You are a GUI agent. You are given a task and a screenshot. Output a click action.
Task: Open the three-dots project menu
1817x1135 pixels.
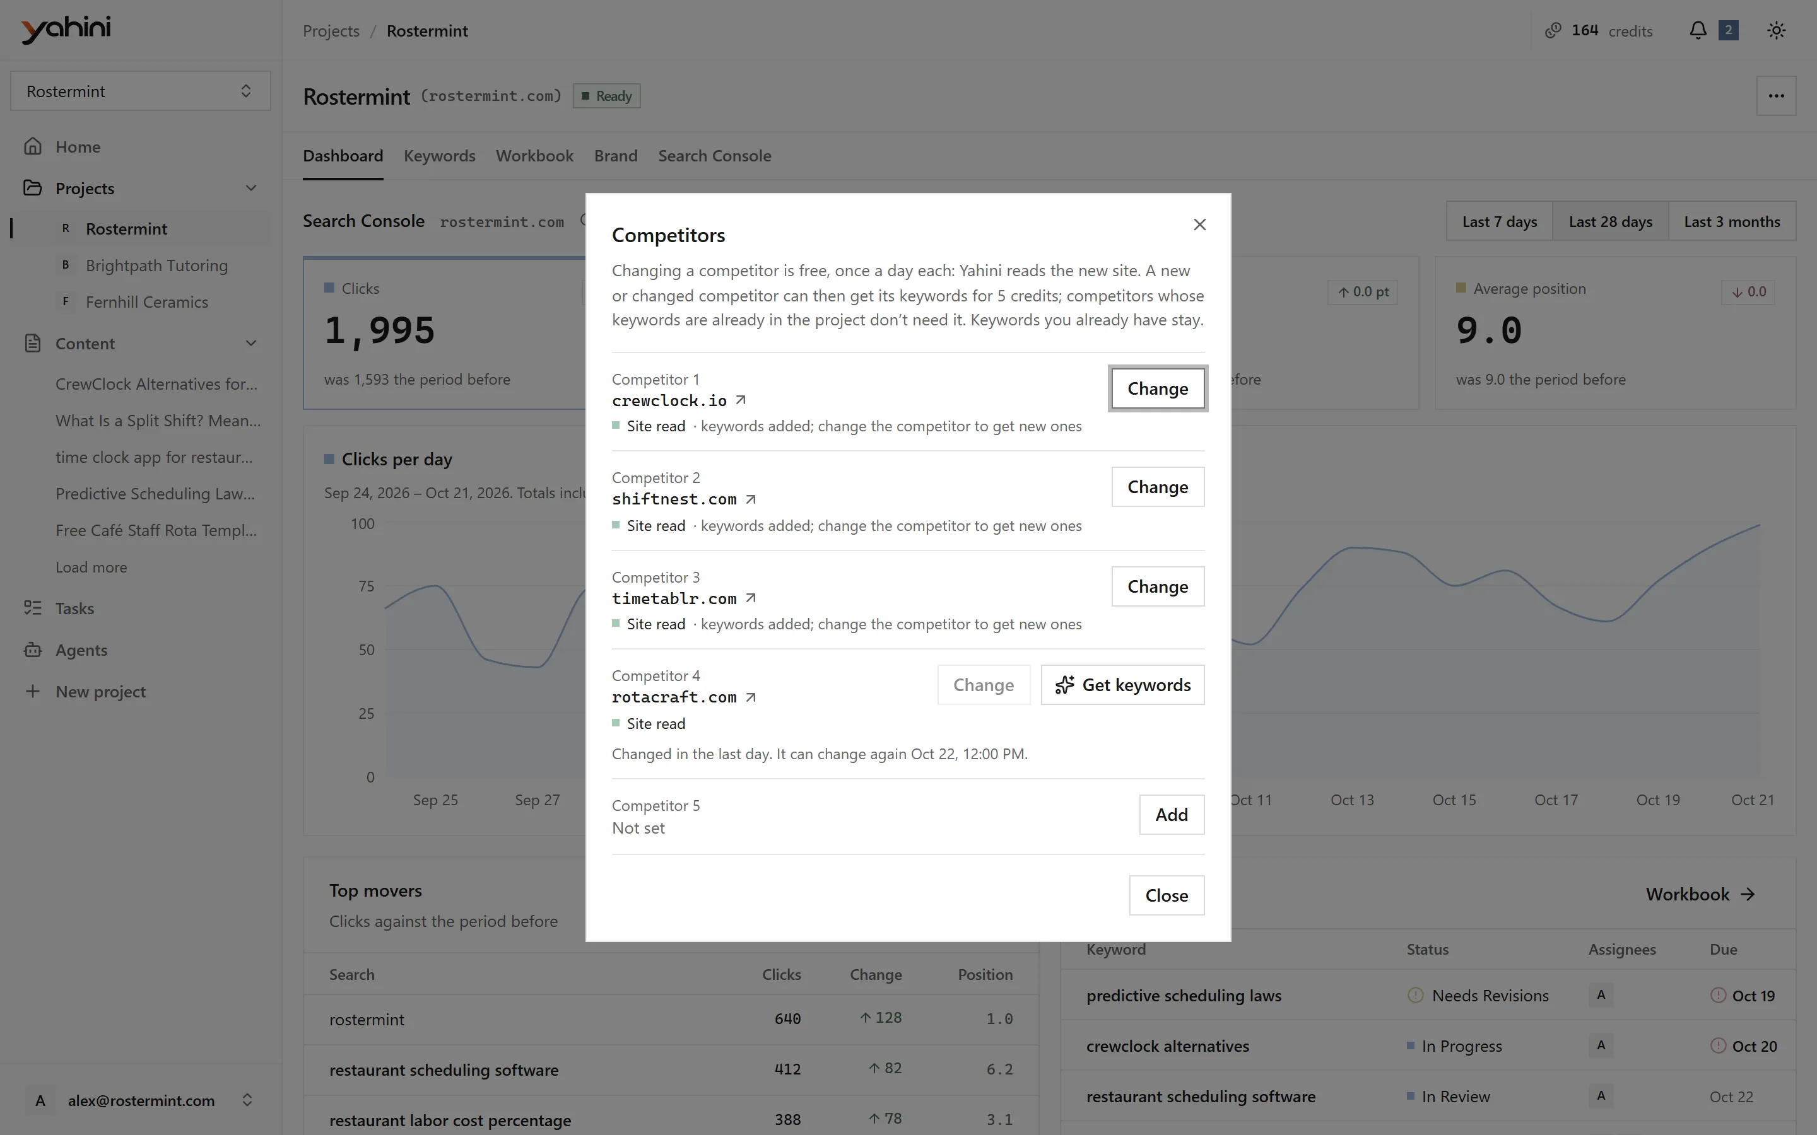1776,96
